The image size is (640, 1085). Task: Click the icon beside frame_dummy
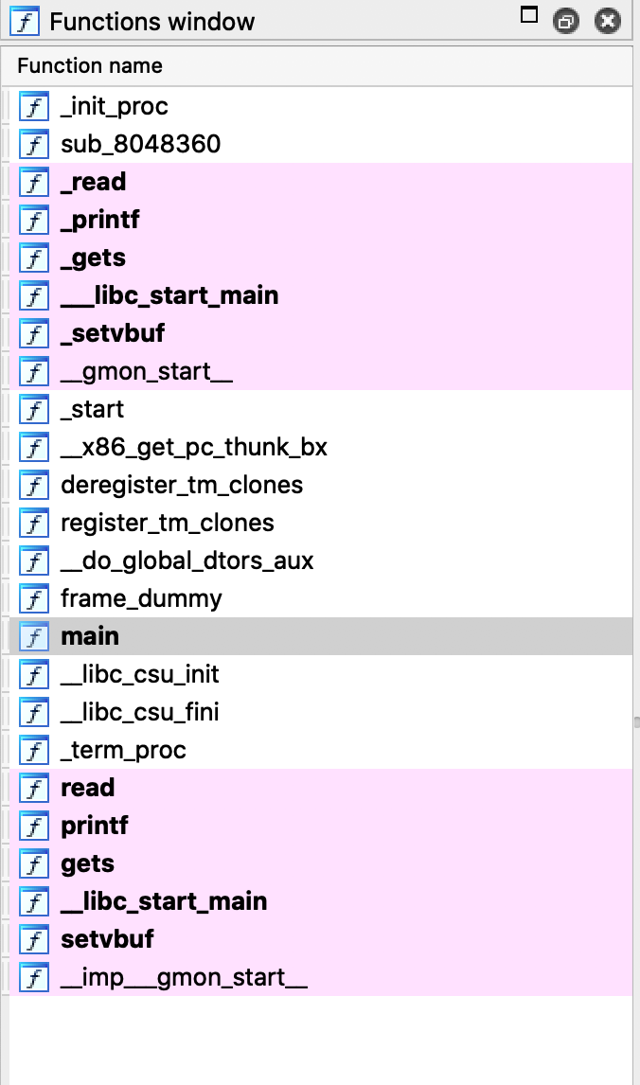coord(34,598)
